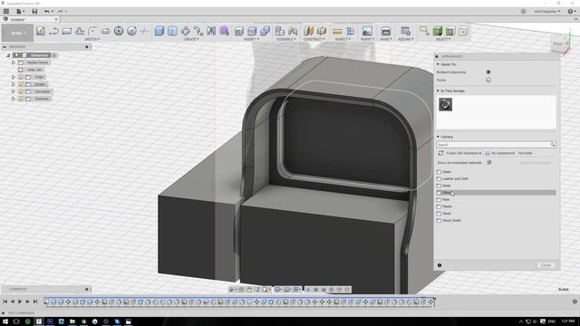580x326 pixels.
Task: Toggle visibility bulb of the Canvases folder
Action: click(x=21, y=91)
